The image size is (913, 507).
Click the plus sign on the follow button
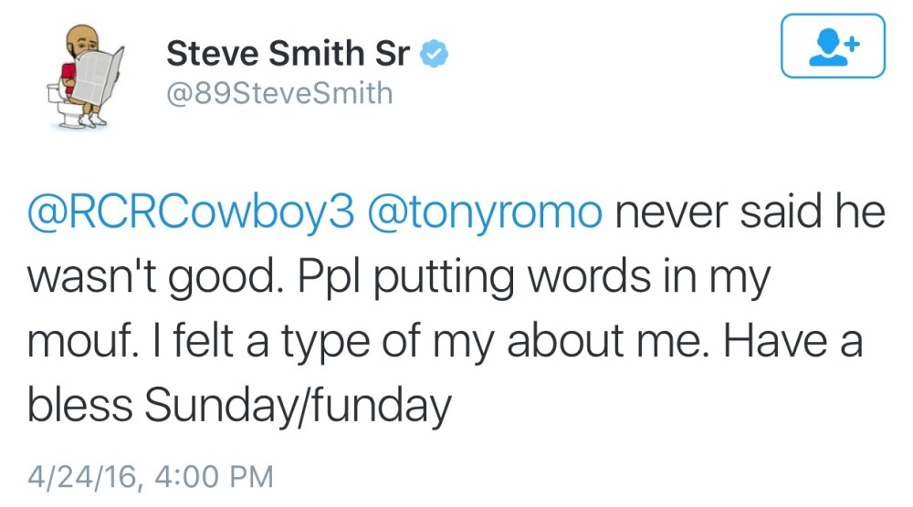[x=853, y=44]
